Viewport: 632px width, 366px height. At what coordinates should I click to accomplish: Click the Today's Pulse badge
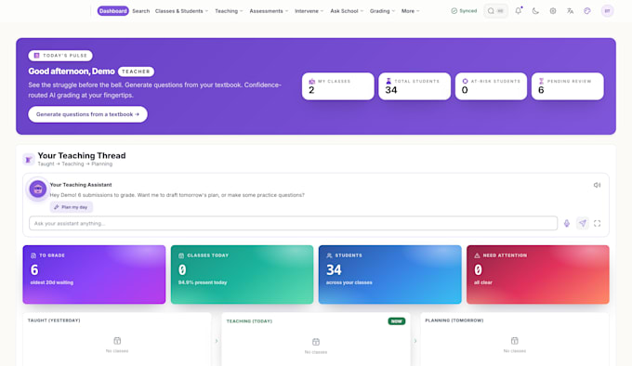60,56
